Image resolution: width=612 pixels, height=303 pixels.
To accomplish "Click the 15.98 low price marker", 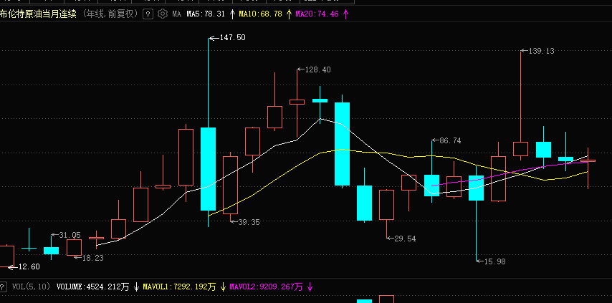I will pos(495,261).
